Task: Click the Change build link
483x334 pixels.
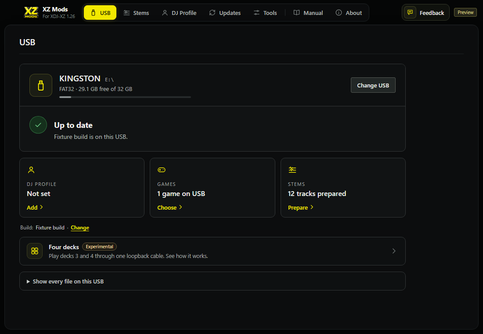Action: 80,228
